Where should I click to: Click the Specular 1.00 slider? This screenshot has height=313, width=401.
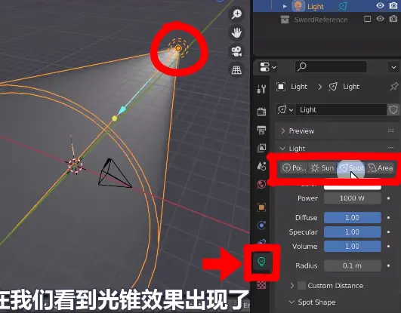[352, 232]
